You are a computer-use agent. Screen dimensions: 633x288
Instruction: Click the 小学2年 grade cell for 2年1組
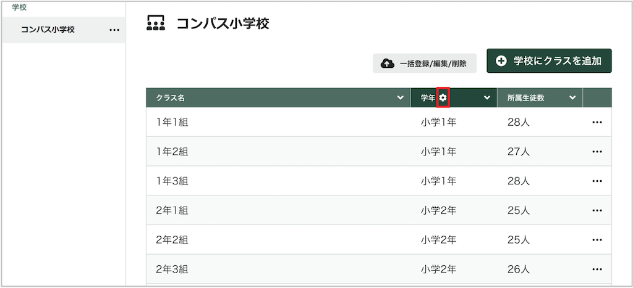438,211
